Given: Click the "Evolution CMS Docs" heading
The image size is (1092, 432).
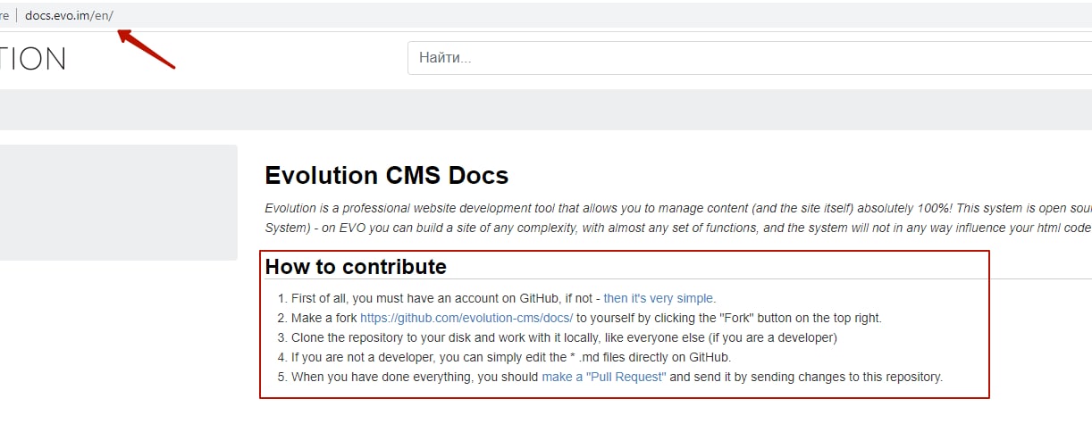Looking at the screenshot, I should tap(387, 175).
